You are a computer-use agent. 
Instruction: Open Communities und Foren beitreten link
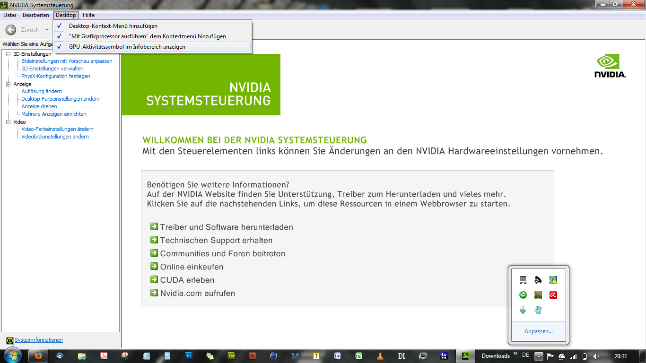pos(223,253)
